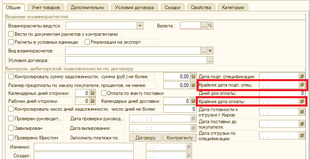The width and height of the screenshot is (310, 159).
Task: Open calendar for Крайняя дата оплаты
Action: (302, 102)
